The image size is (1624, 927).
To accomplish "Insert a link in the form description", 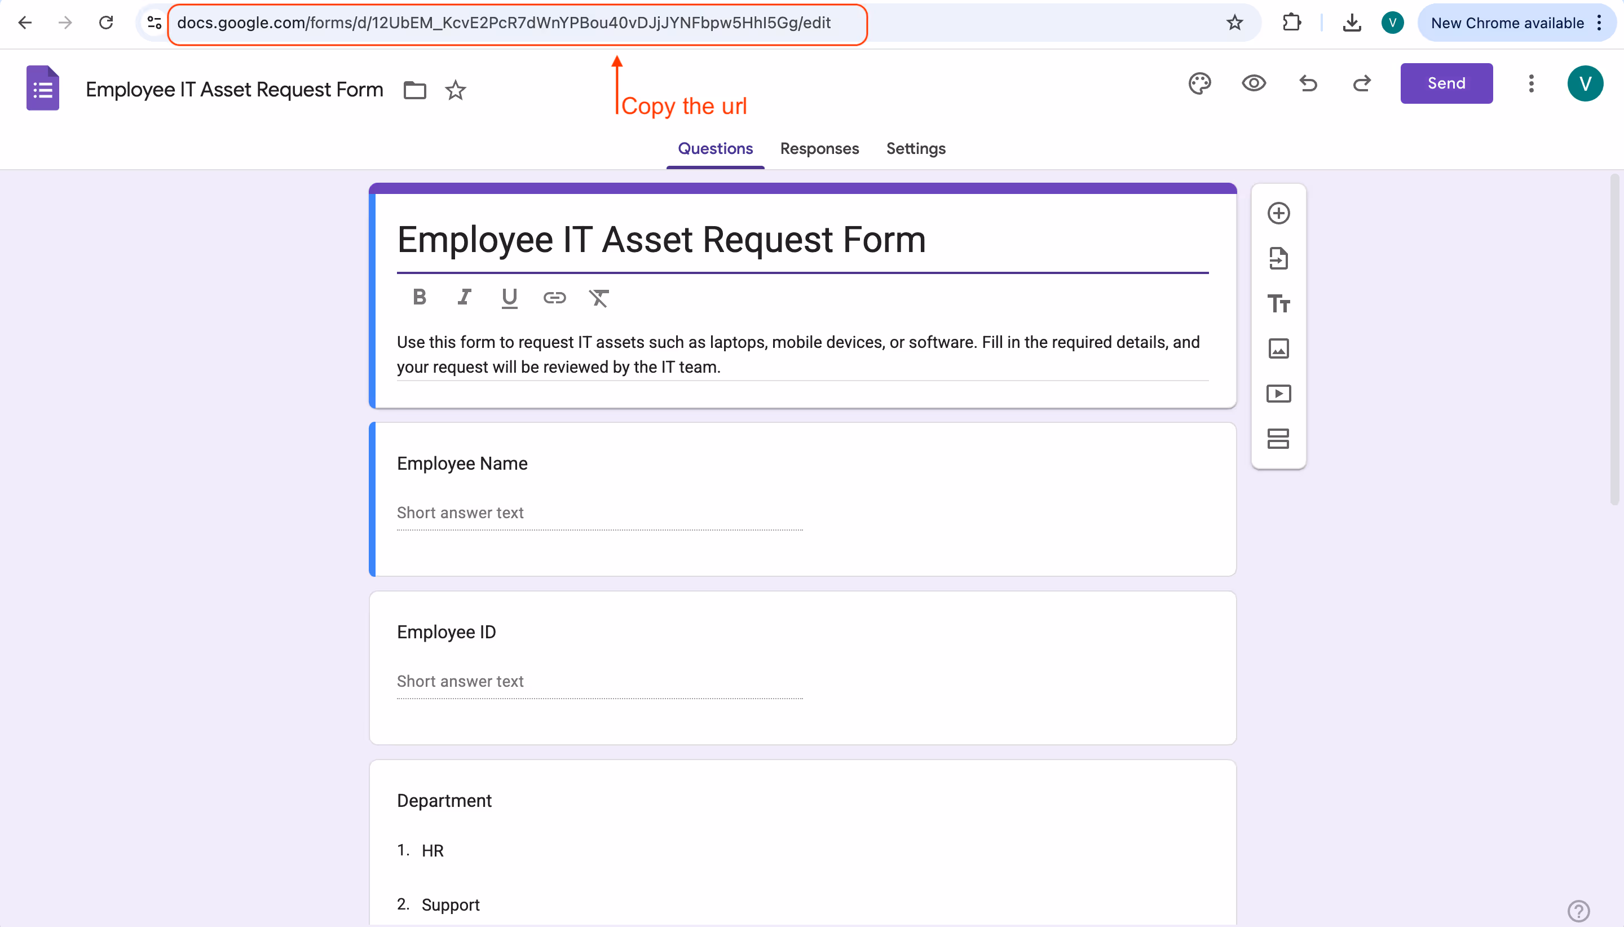I will pos(554,297).
